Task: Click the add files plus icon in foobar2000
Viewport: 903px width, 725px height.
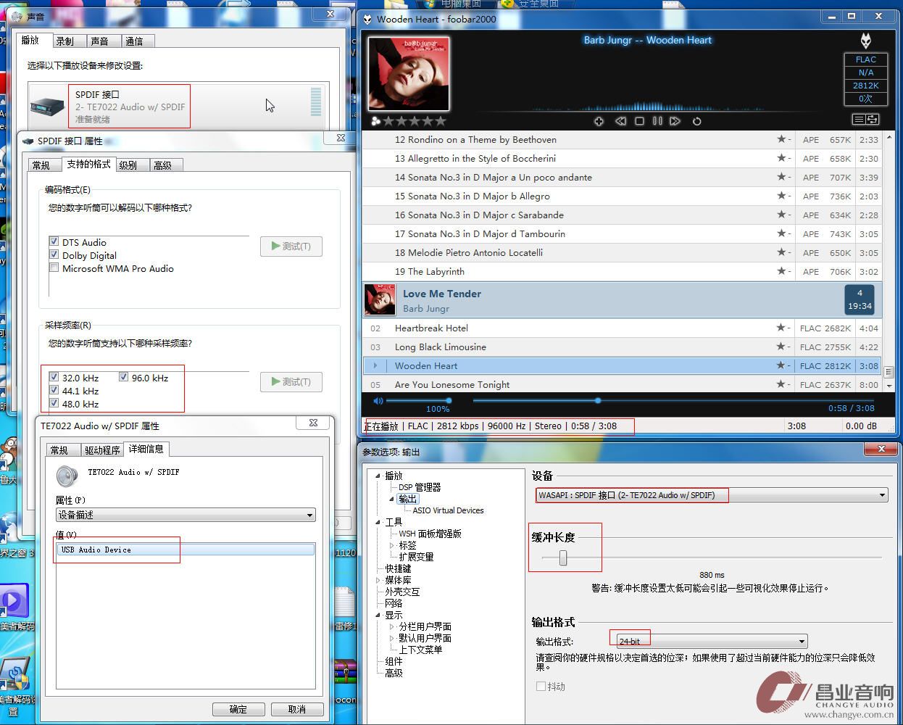Action: coord(599,121)
